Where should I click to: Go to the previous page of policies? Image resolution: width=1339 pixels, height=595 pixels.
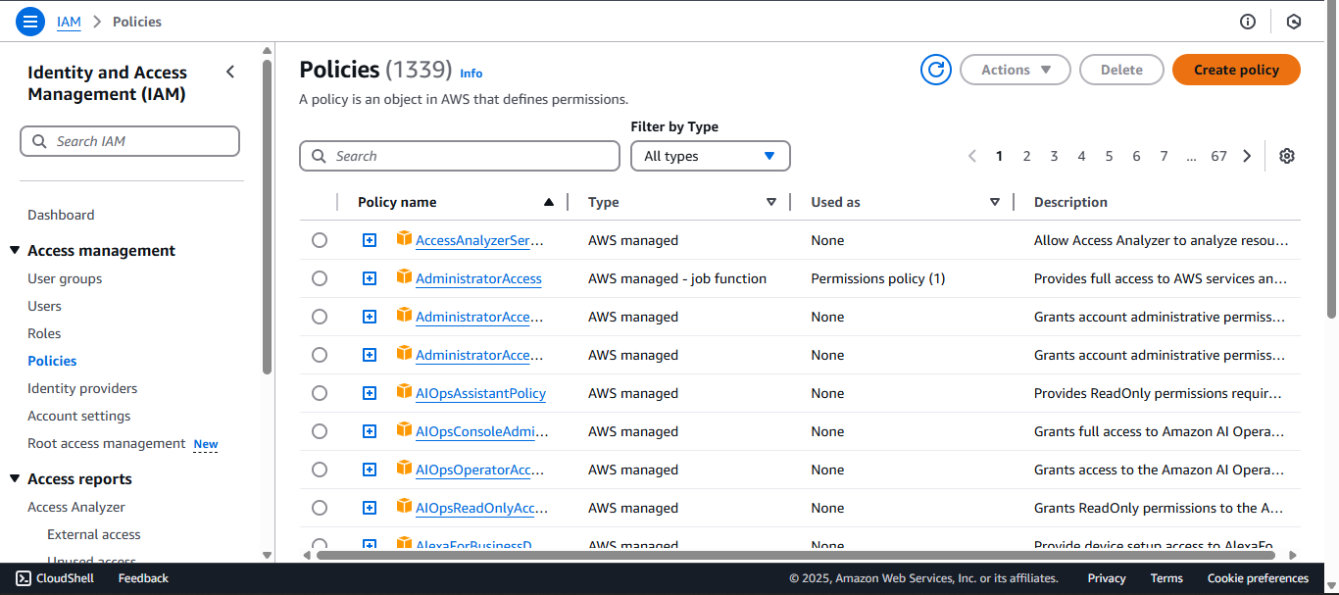coord(972,156)
